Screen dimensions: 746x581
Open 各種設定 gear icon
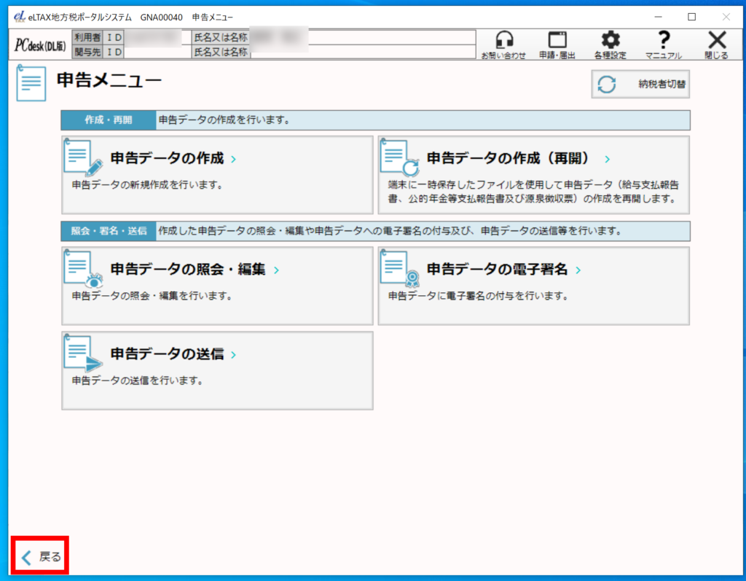(610, 41)
